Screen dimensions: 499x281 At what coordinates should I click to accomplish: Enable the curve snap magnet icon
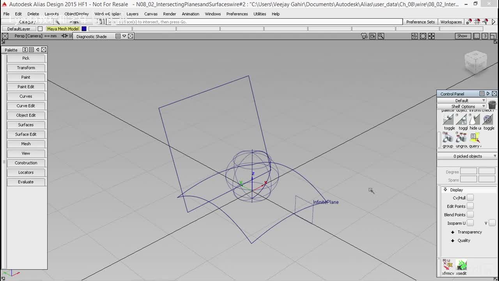(x=485, y=22)
